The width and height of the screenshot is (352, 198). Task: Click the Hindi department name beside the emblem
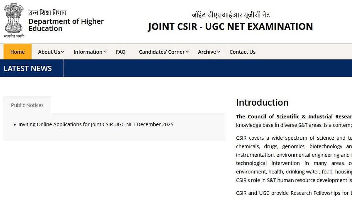point(48,13)
